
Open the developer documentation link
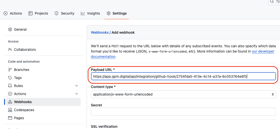(263, 51)
